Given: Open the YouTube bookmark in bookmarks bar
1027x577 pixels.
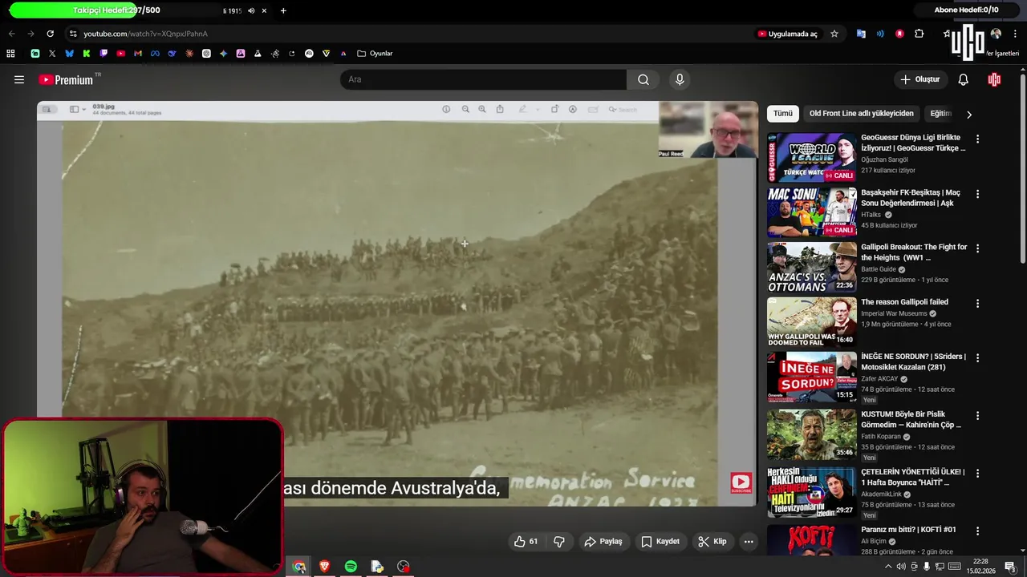Looking at the screenshot, I should (121, 54).
